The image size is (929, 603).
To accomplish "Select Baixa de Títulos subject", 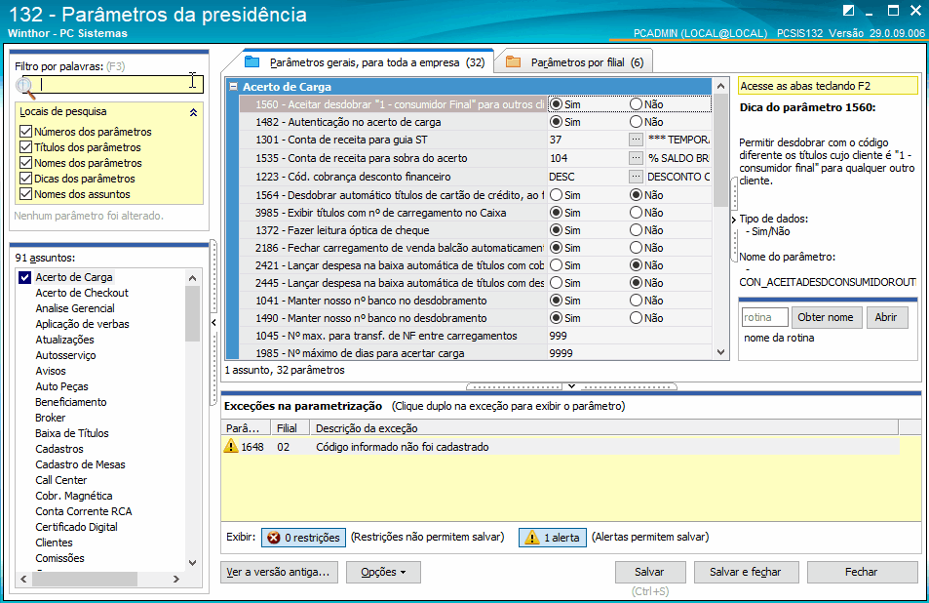I will (72, 433).
